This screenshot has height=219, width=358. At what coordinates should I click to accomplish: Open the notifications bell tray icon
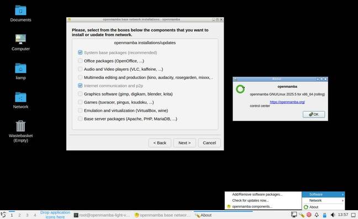point(317,215)
